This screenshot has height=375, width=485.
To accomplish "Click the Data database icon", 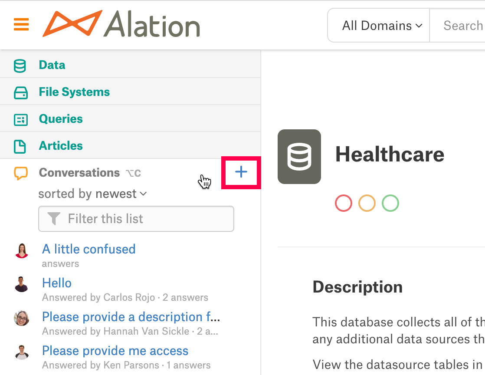I will click(x=20, y=66).
